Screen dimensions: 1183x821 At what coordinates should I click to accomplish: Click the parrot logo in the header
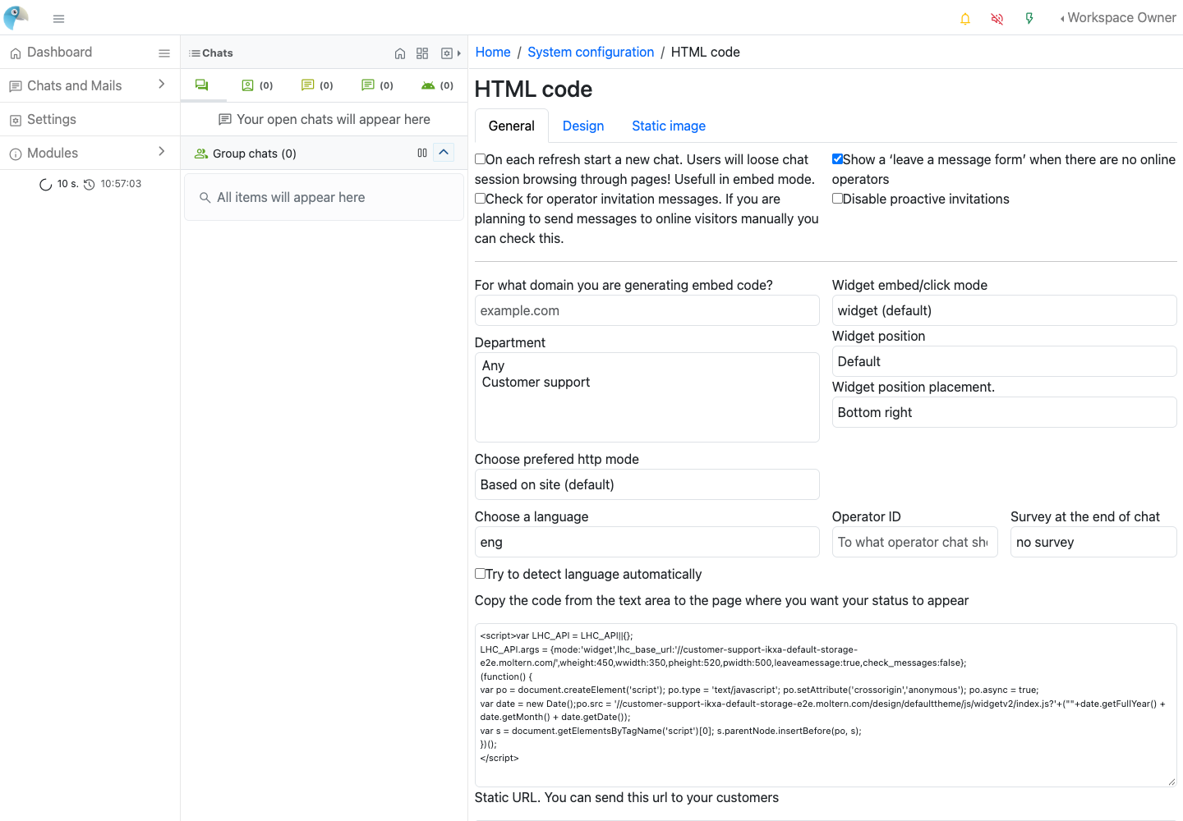[16, 17]
